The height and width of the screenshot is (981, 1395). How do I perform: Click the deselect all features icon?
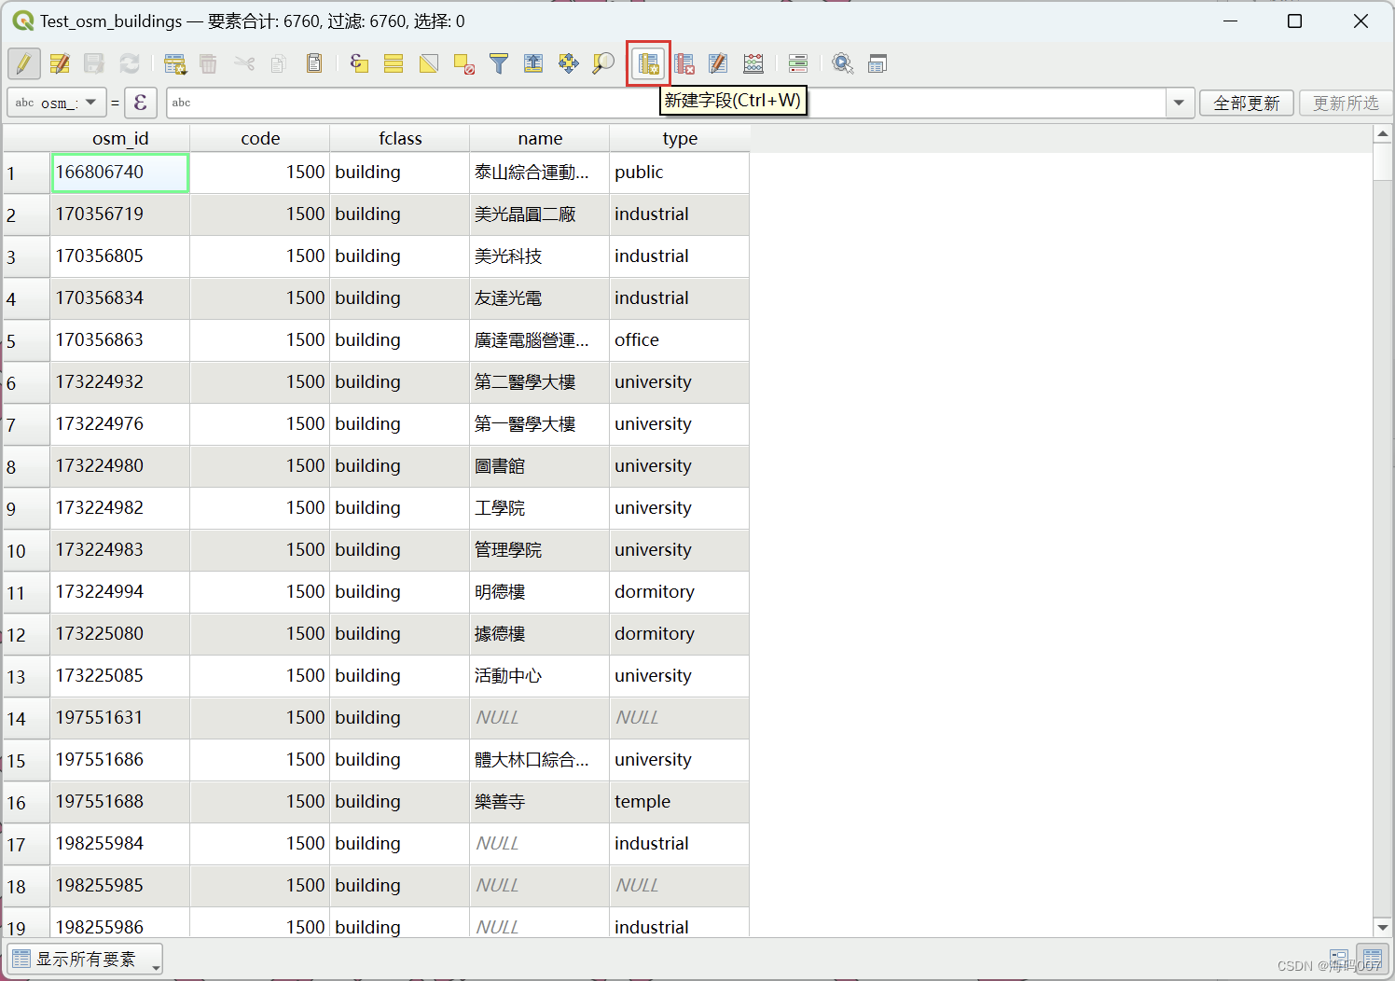pyautogui.click(x=463, y=63)
